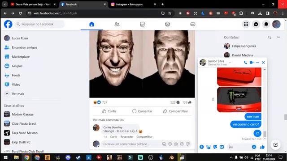The height and width of the screenshot is (161, 287).
Task: Open Discord from the Windows taskbar
Action: (x=68, y=157)
